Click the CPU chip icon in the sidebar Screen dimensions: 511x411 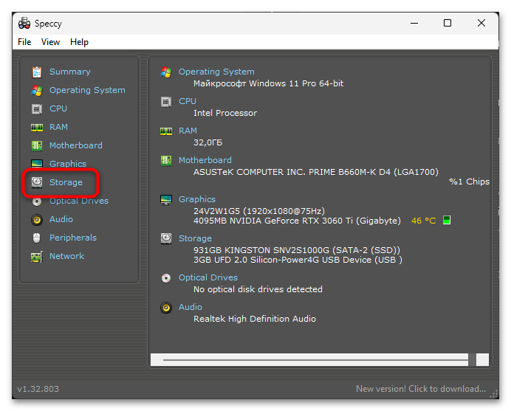(37, 108)
